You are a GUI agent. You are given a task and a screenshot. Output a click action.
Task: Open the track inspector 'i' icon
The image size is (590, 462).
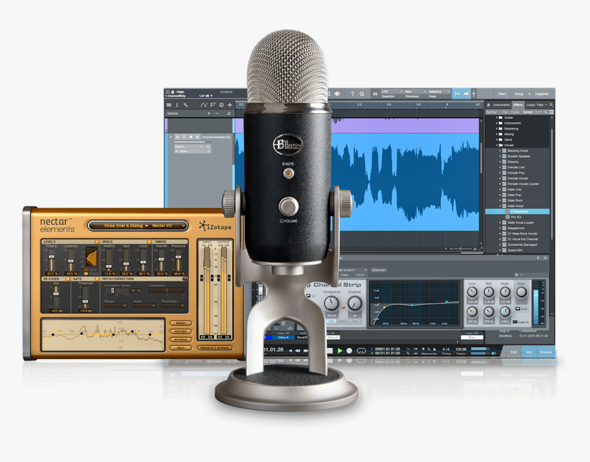tap(177, 105)
